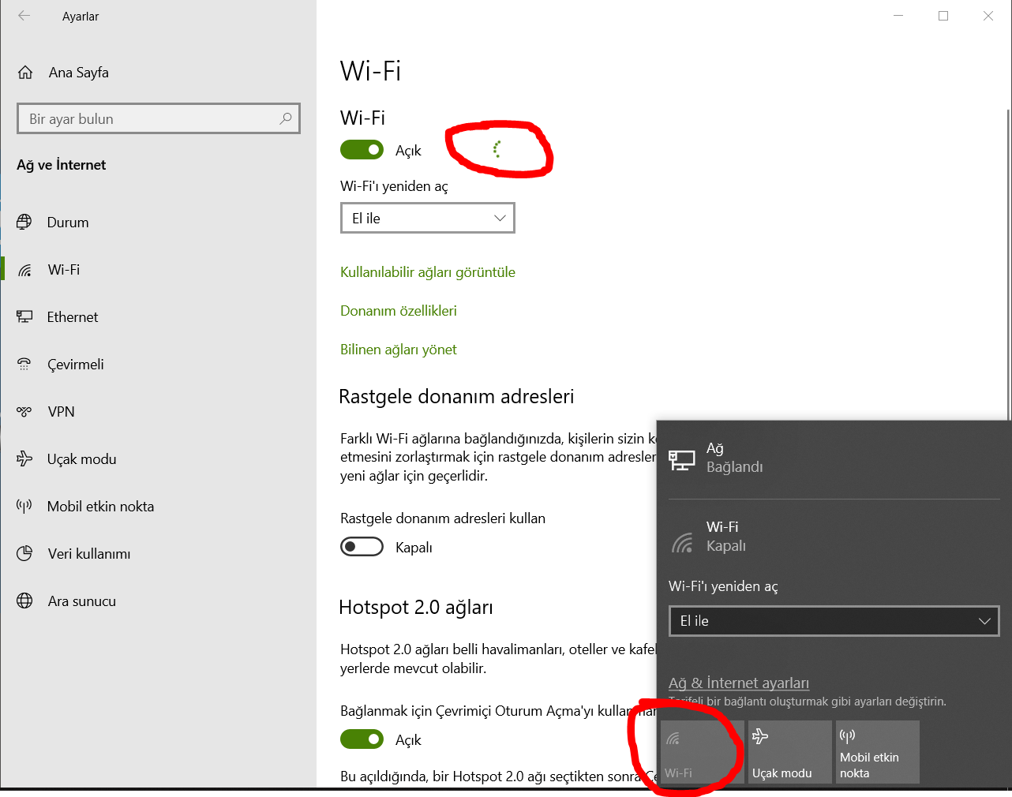Click the Bir ayar bulun search field

coord(159,118)
